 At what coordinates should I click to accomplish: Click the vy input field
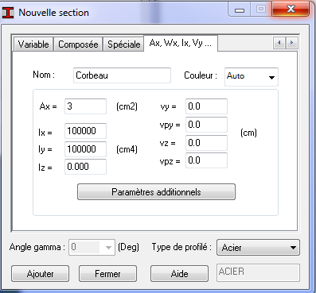coord(206,106)
